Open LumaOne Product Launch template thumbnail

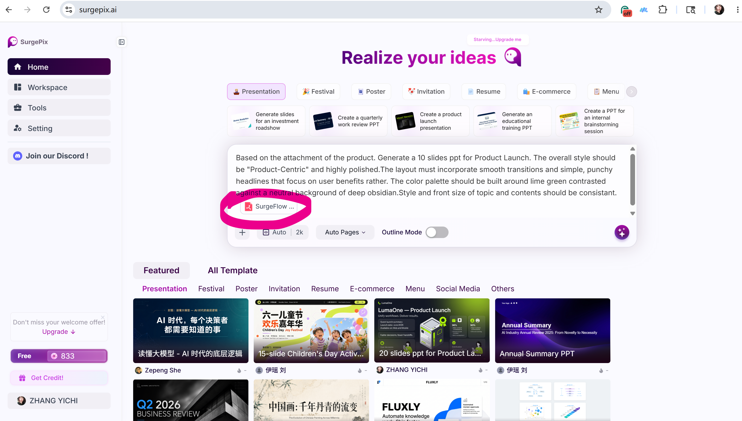[x=432, y=330]
